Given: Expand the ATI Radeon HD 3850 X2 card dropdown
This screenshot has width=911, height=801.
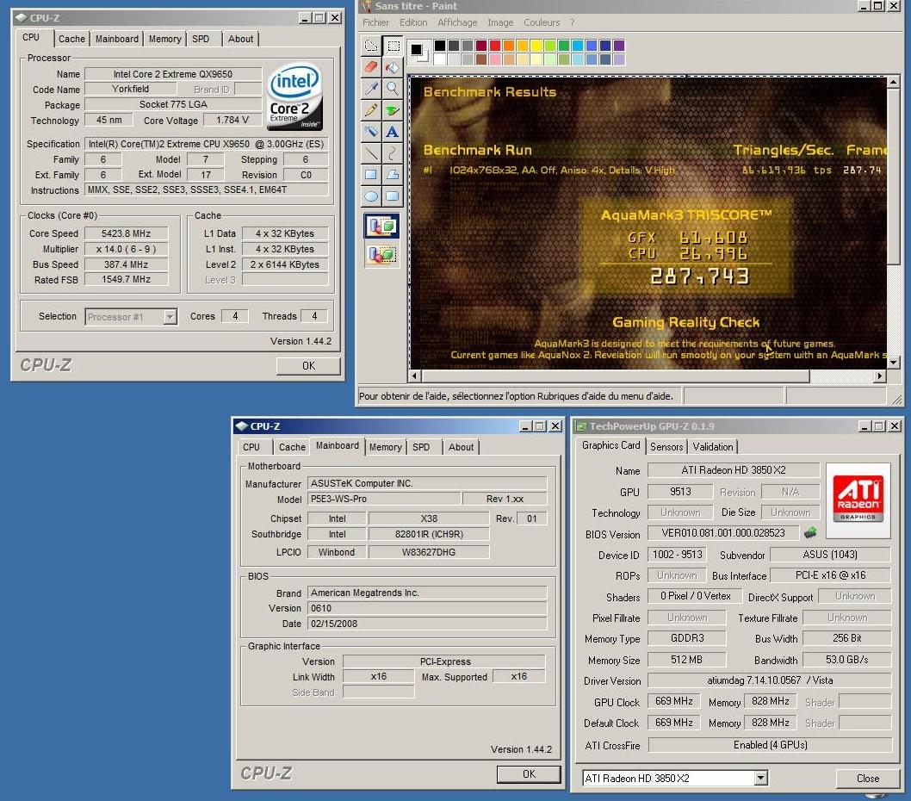Looking at the screenshot, I should click(x=760, y=778).
